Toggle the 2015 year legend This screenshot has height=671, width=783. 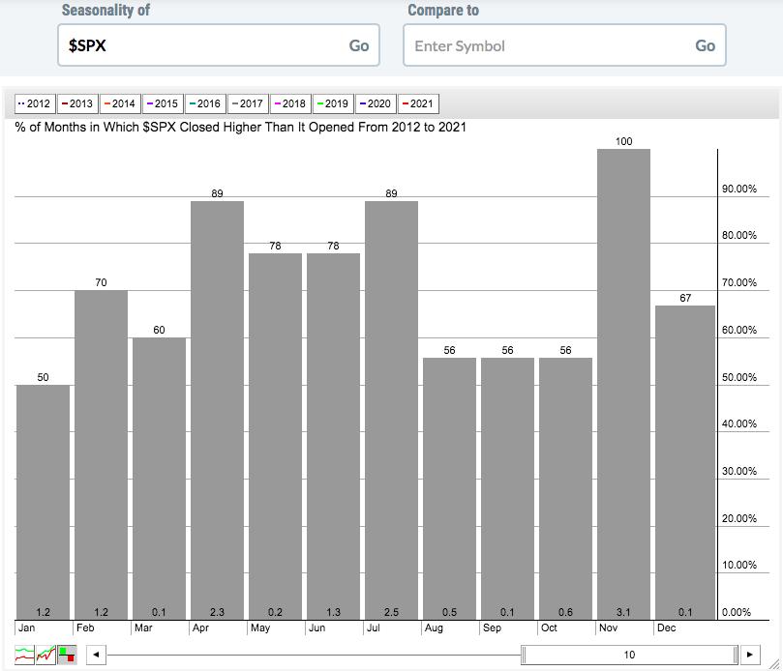tap(163, 103)
